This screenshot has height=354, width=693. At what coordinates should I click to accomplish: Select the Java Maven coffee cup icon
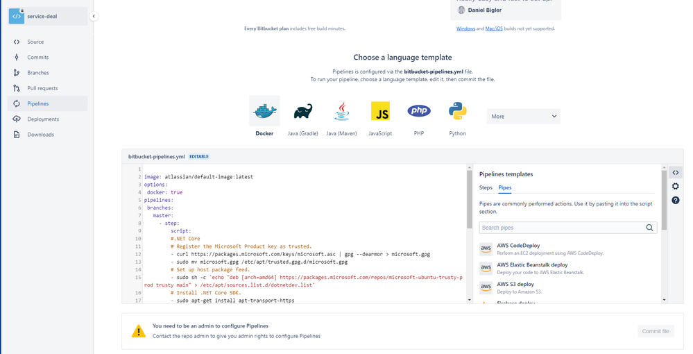pos(341,111)
